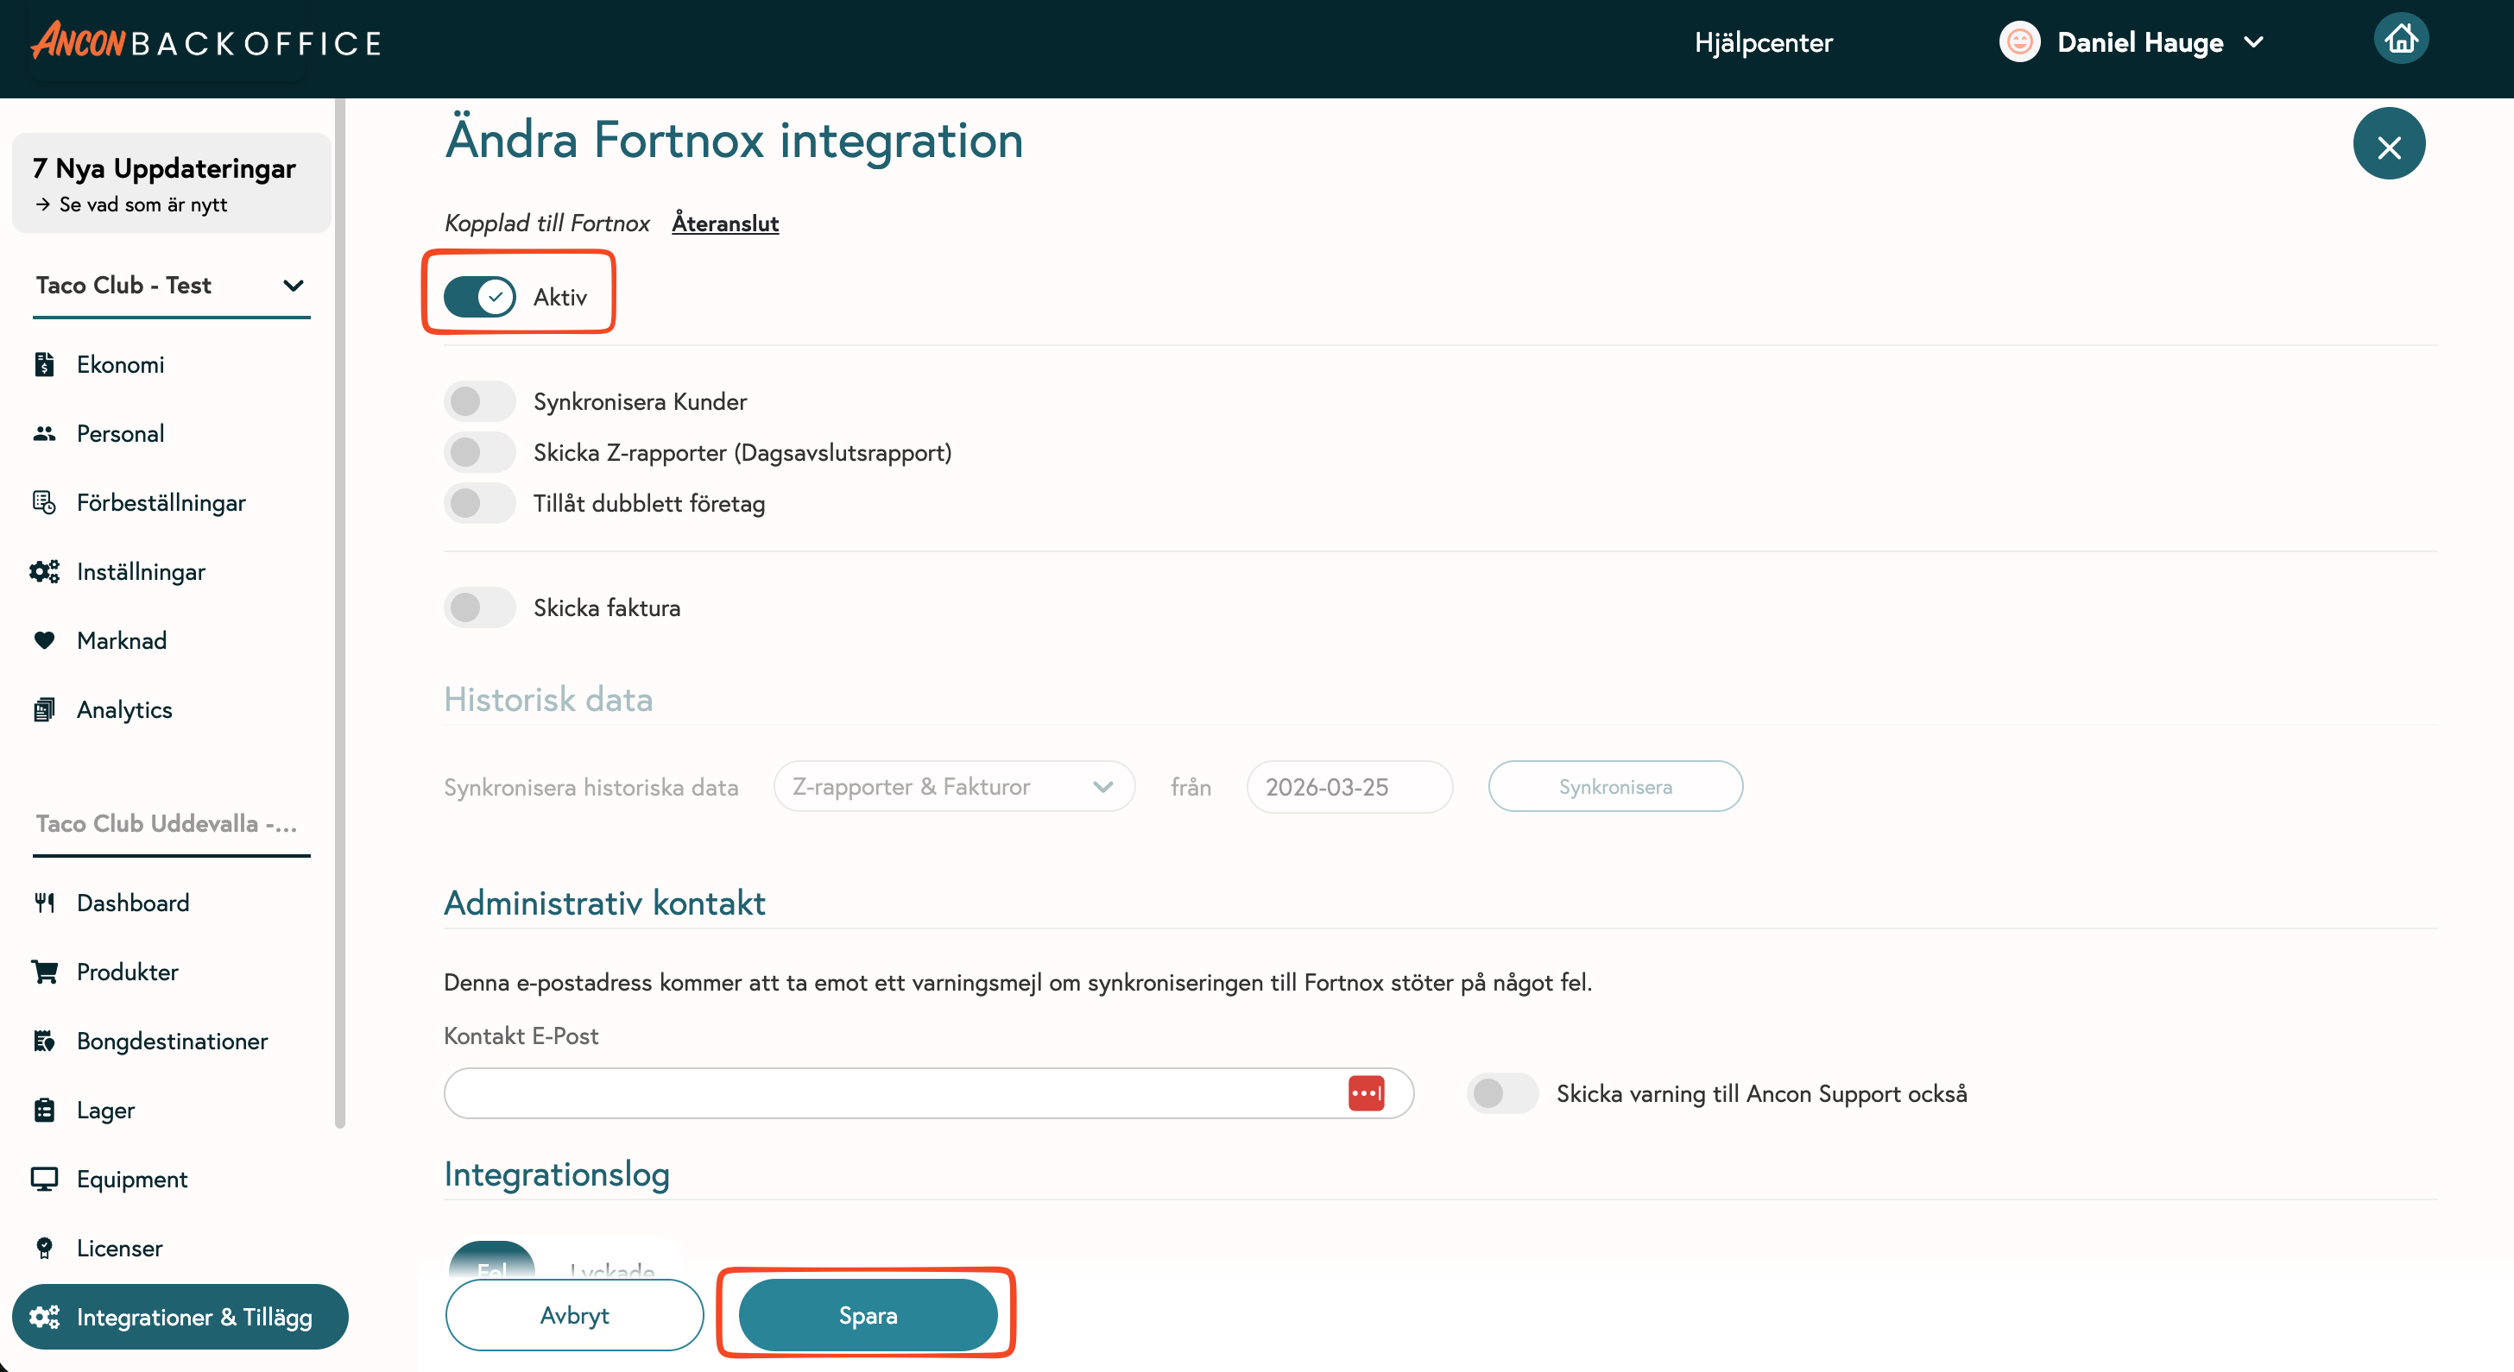2514x1372 pixels.
Task: Click the Förbeställningar sidebar icon
Action: [x=44, y=503]
